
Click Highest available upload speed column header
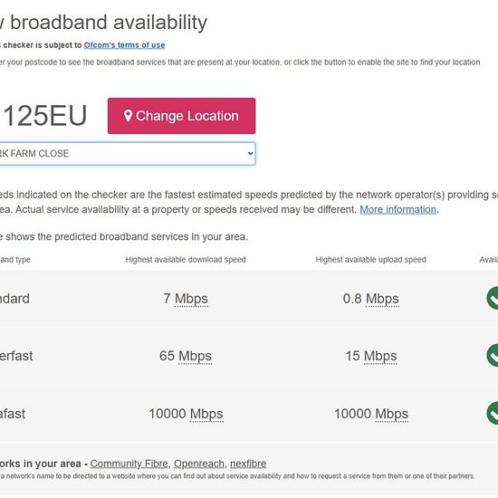coord(370,260)
